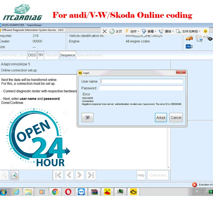Open Google Chrome from taskbar
Screen dimensions: 213x213
coord(55,192)
